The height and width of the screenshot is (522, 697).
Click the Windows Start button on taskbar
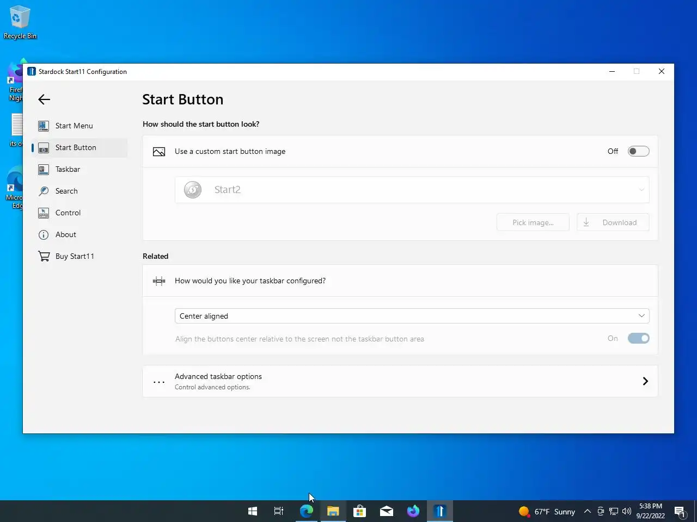tap(253, 511)
